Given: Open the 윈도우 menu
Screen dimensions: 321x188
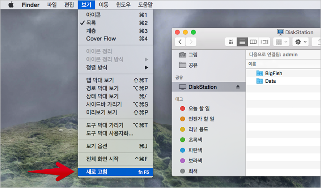Looking at the screenshot, I should pos(123,5).
